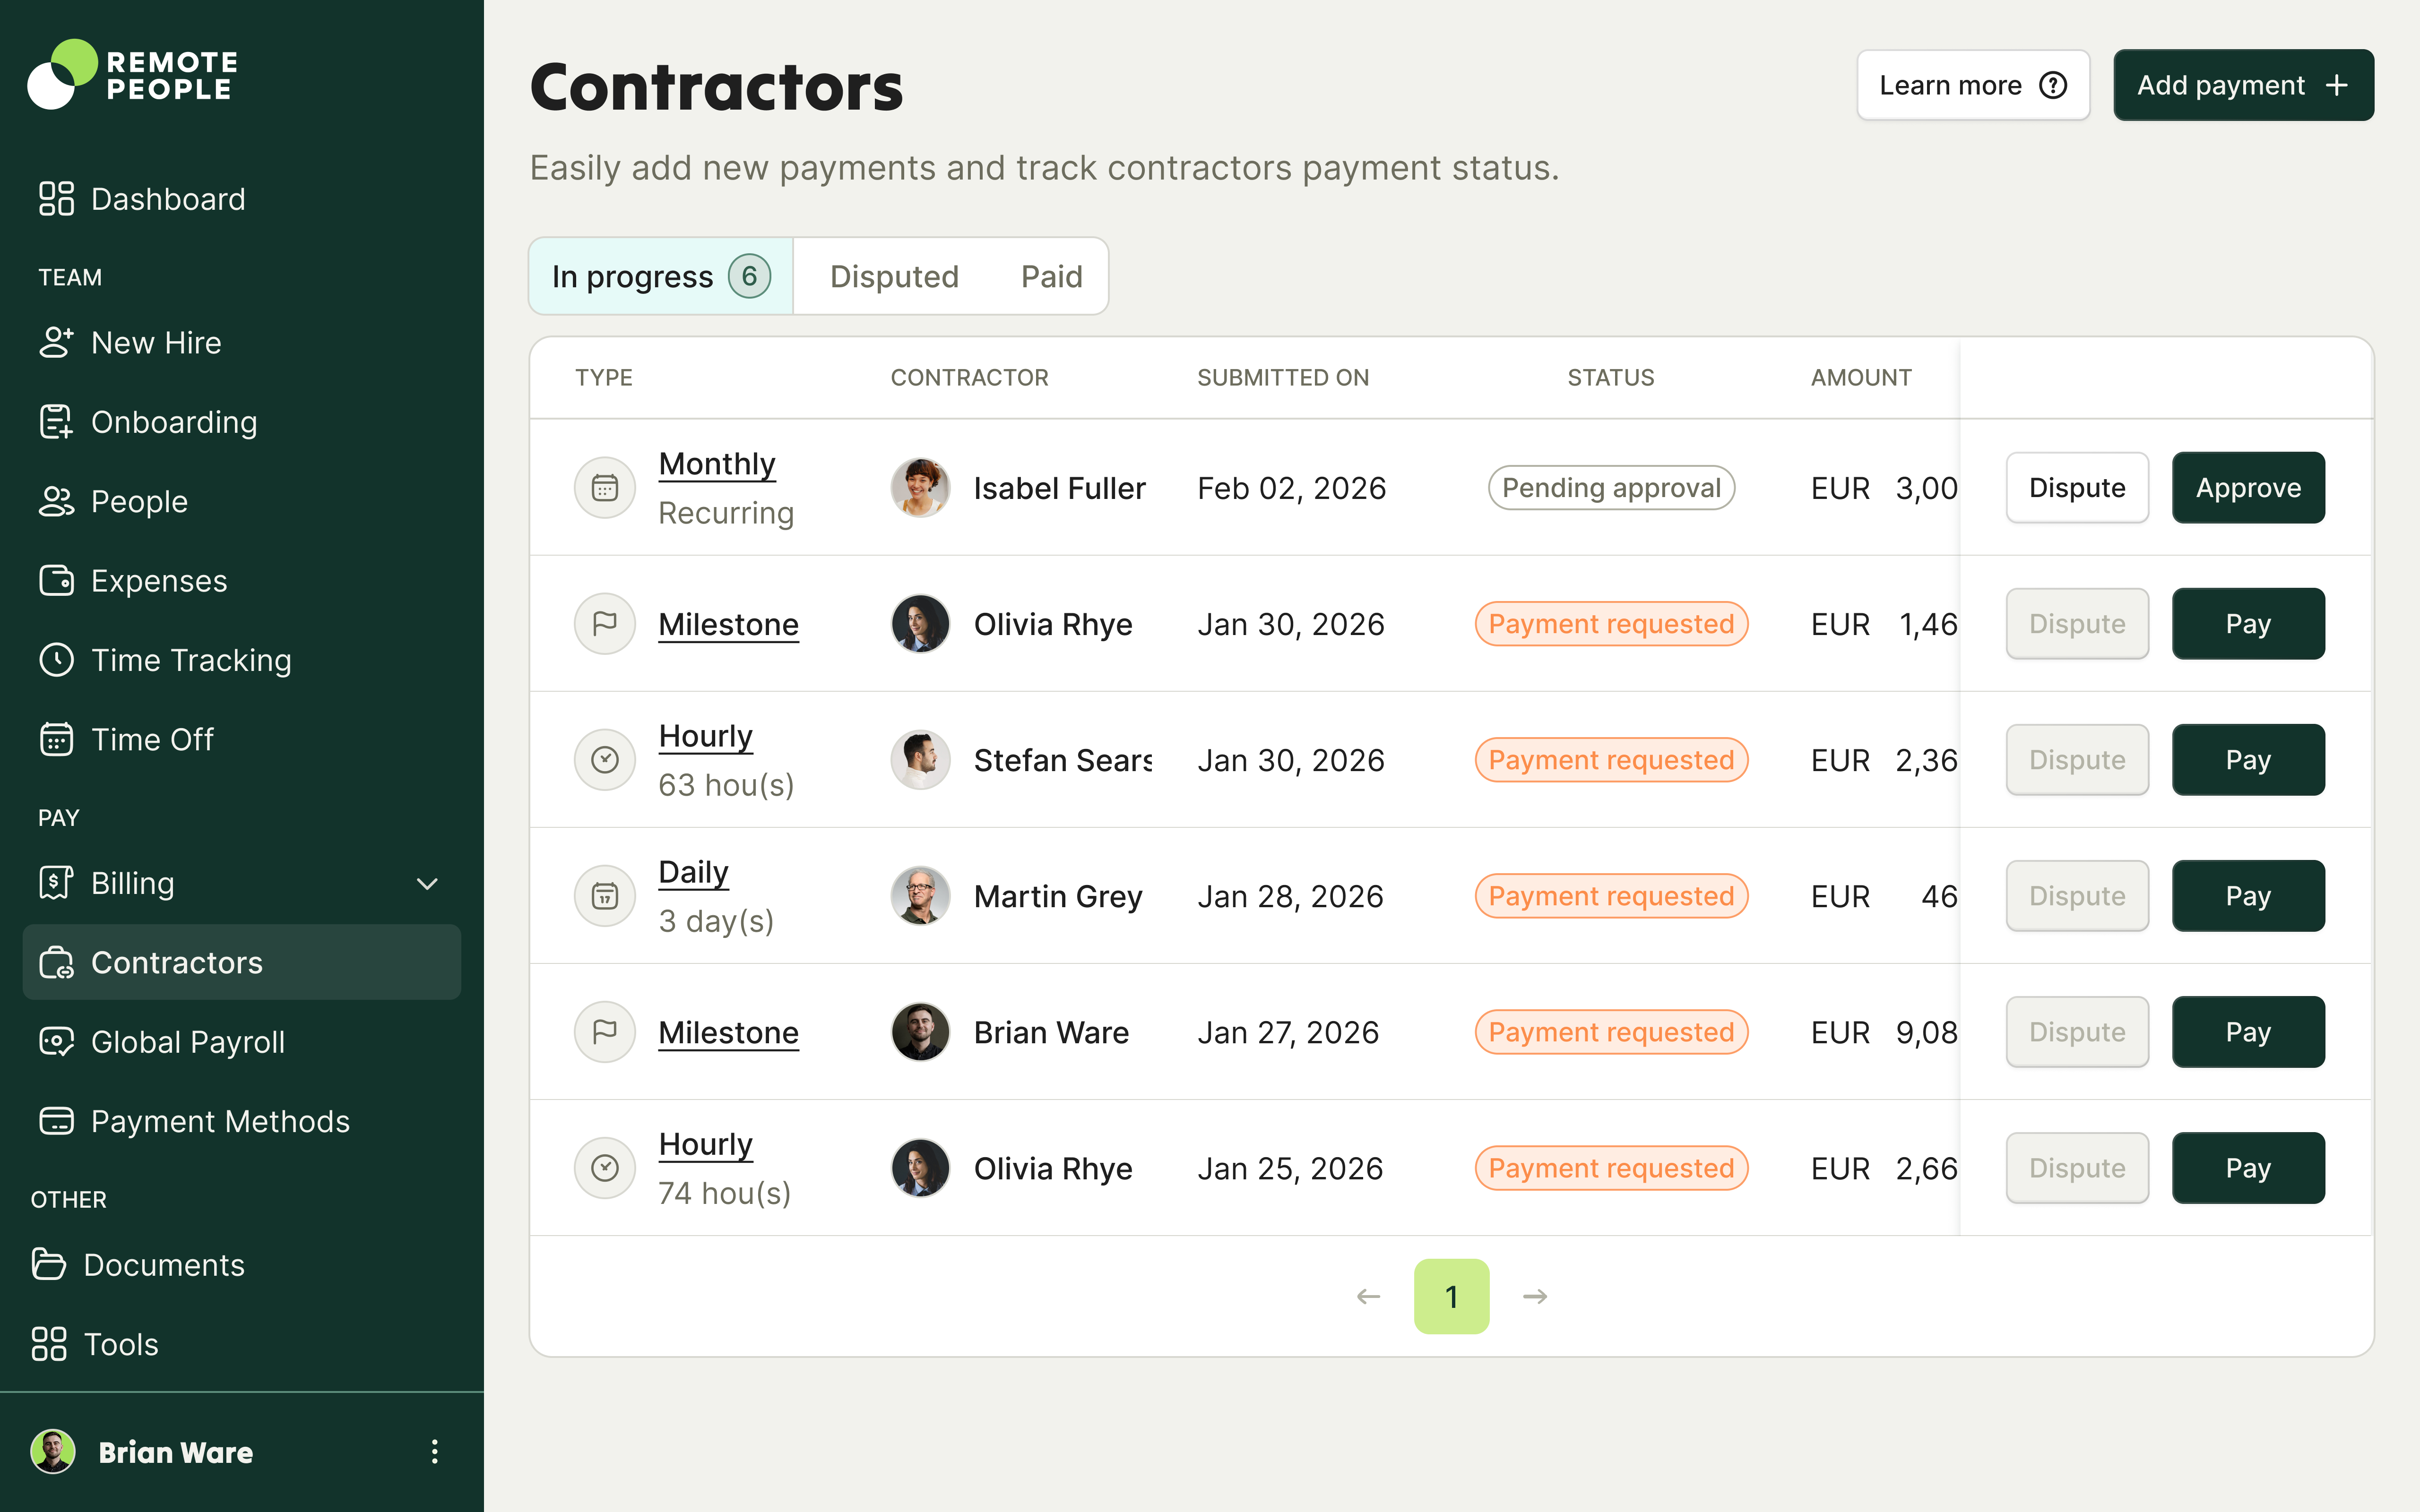
Task: Click the Expenses wallet icon
Action: click(56, 581)
